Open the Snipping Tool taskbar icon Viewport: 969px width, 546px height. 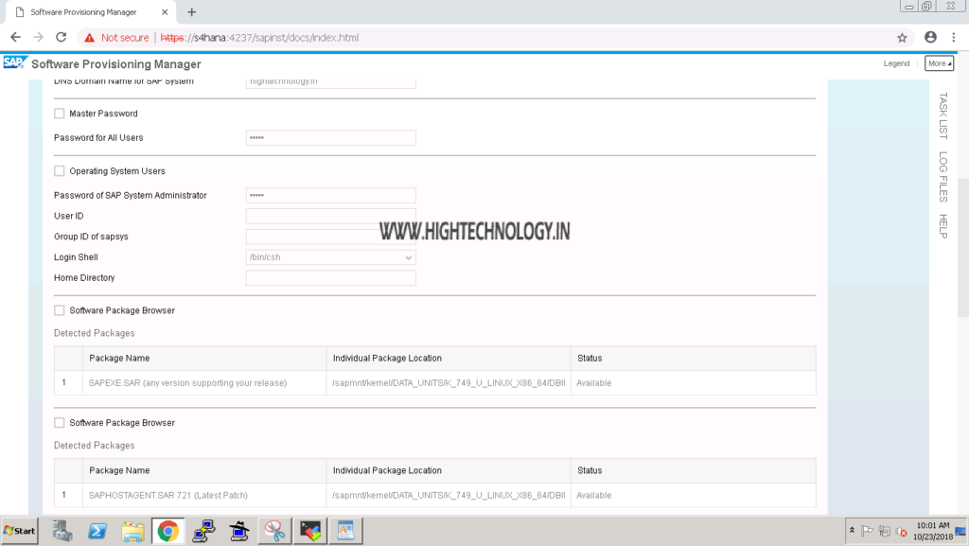pyautogui.click(x=274, y=531)
